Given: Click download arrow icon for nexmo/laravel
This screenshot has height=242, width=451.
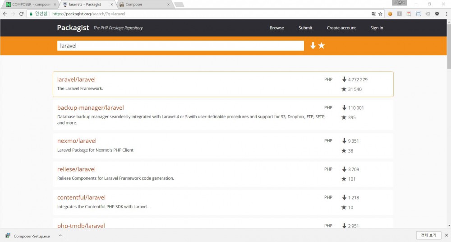Looking at the screenshot, I should point(344,140).
